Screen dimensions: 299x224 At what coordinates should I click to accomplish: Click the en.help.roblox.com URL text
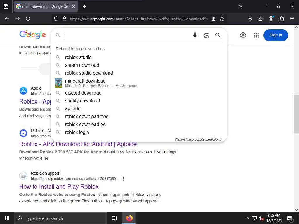[x=75, y=179]
